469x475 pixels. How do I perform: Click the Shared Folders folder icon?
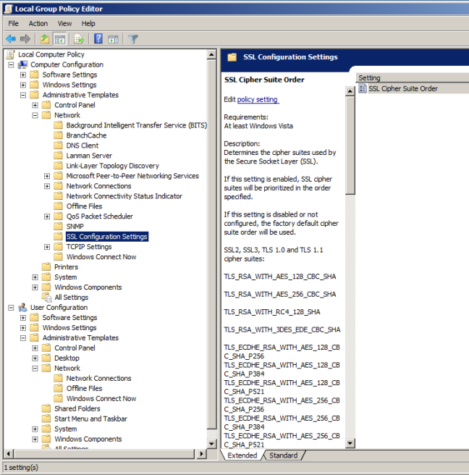pos(46,408)
